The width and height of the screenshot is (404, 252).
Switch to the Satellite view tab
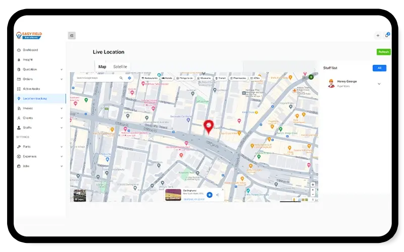(x=120, y=67)
